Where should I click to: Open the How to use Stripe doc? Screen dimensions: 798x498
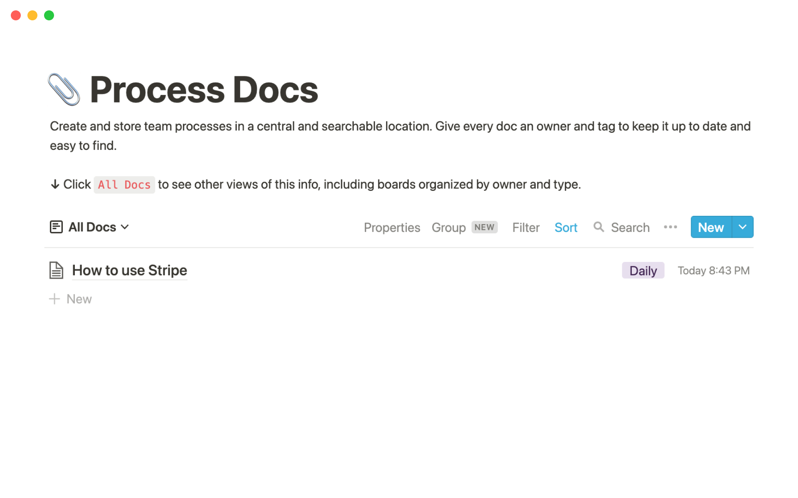point(129,270)
